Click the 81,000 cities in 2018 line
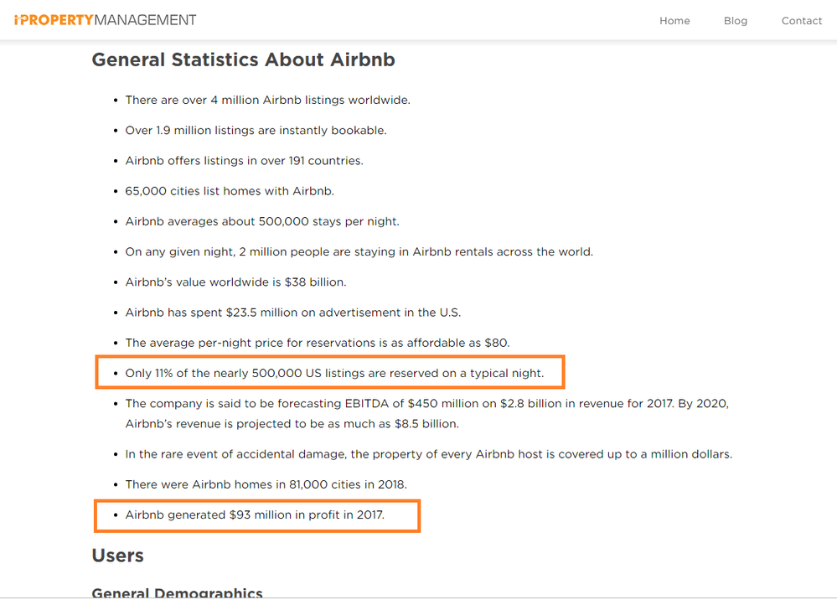The height and width of the screenshot is (605, 837). (266, 484)
